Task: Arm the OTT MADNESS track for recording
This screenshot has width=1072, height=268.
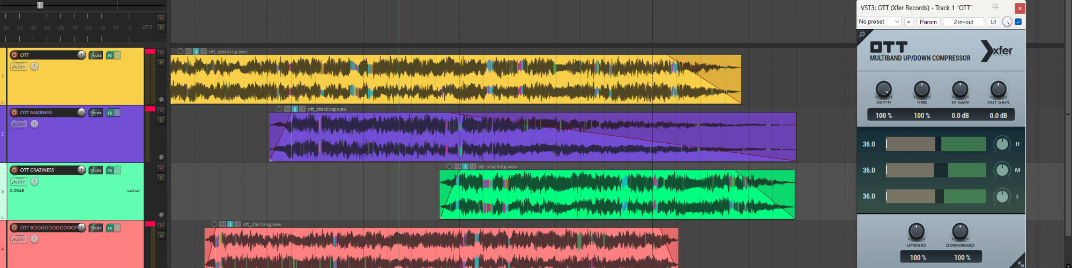Action: pyautogui.click(x=14, y=113)
